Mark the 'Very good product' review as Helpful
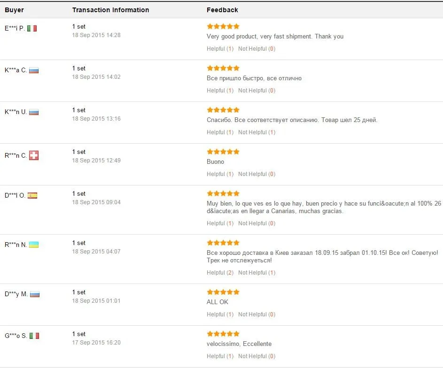443x368 pixels. (220, 48)
